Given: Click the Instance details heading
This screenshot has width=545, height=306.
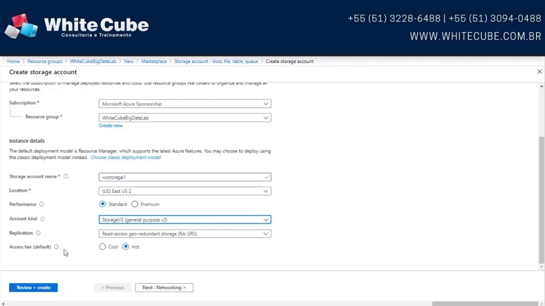Looking at the screenshot, I should pos(27,141).
